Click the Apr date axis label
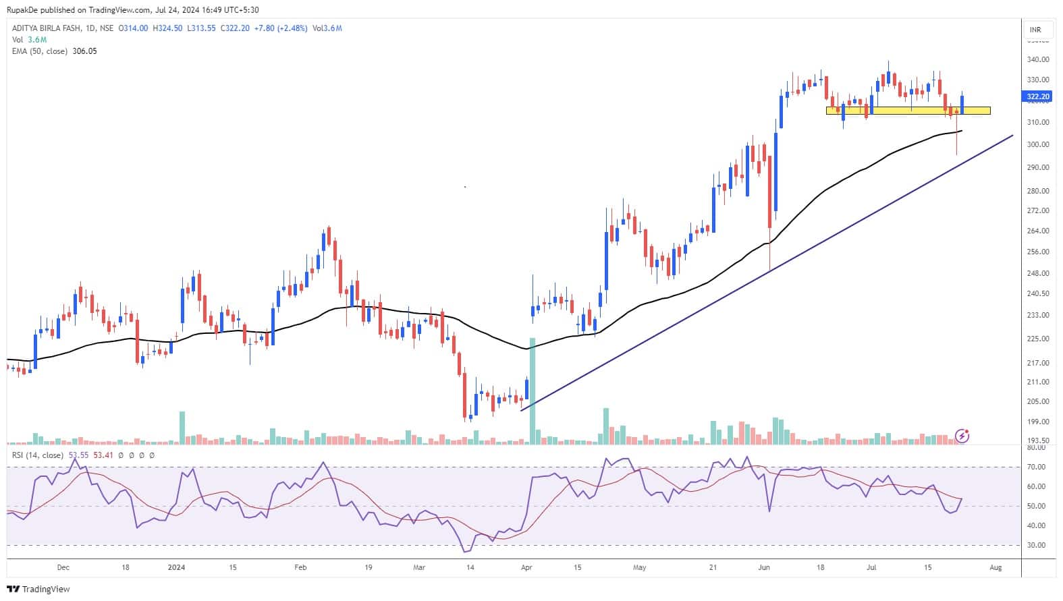1063x601 pixels. [526, 567]
